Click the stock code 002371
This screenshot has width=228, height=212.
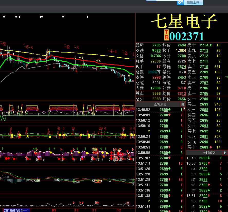(187, 36)
